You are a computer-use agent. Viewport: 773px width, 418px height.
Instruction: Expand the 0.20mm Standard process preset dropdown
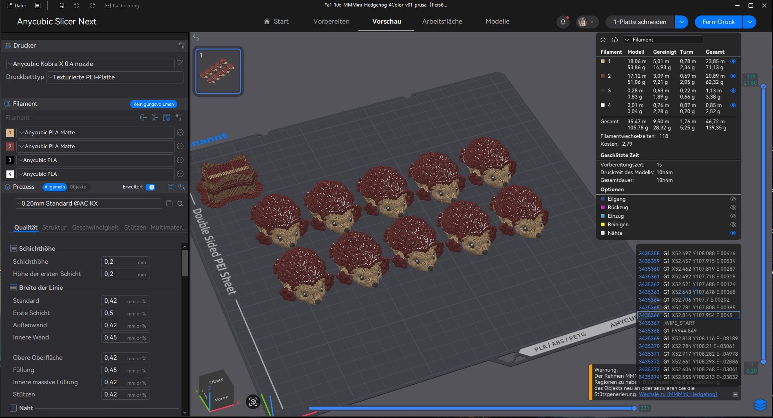[x=88, y=204]
